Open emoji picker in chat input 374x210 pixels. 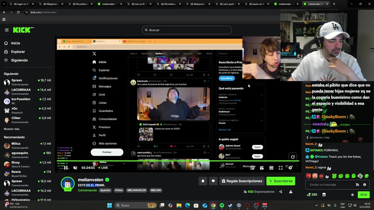364,185
